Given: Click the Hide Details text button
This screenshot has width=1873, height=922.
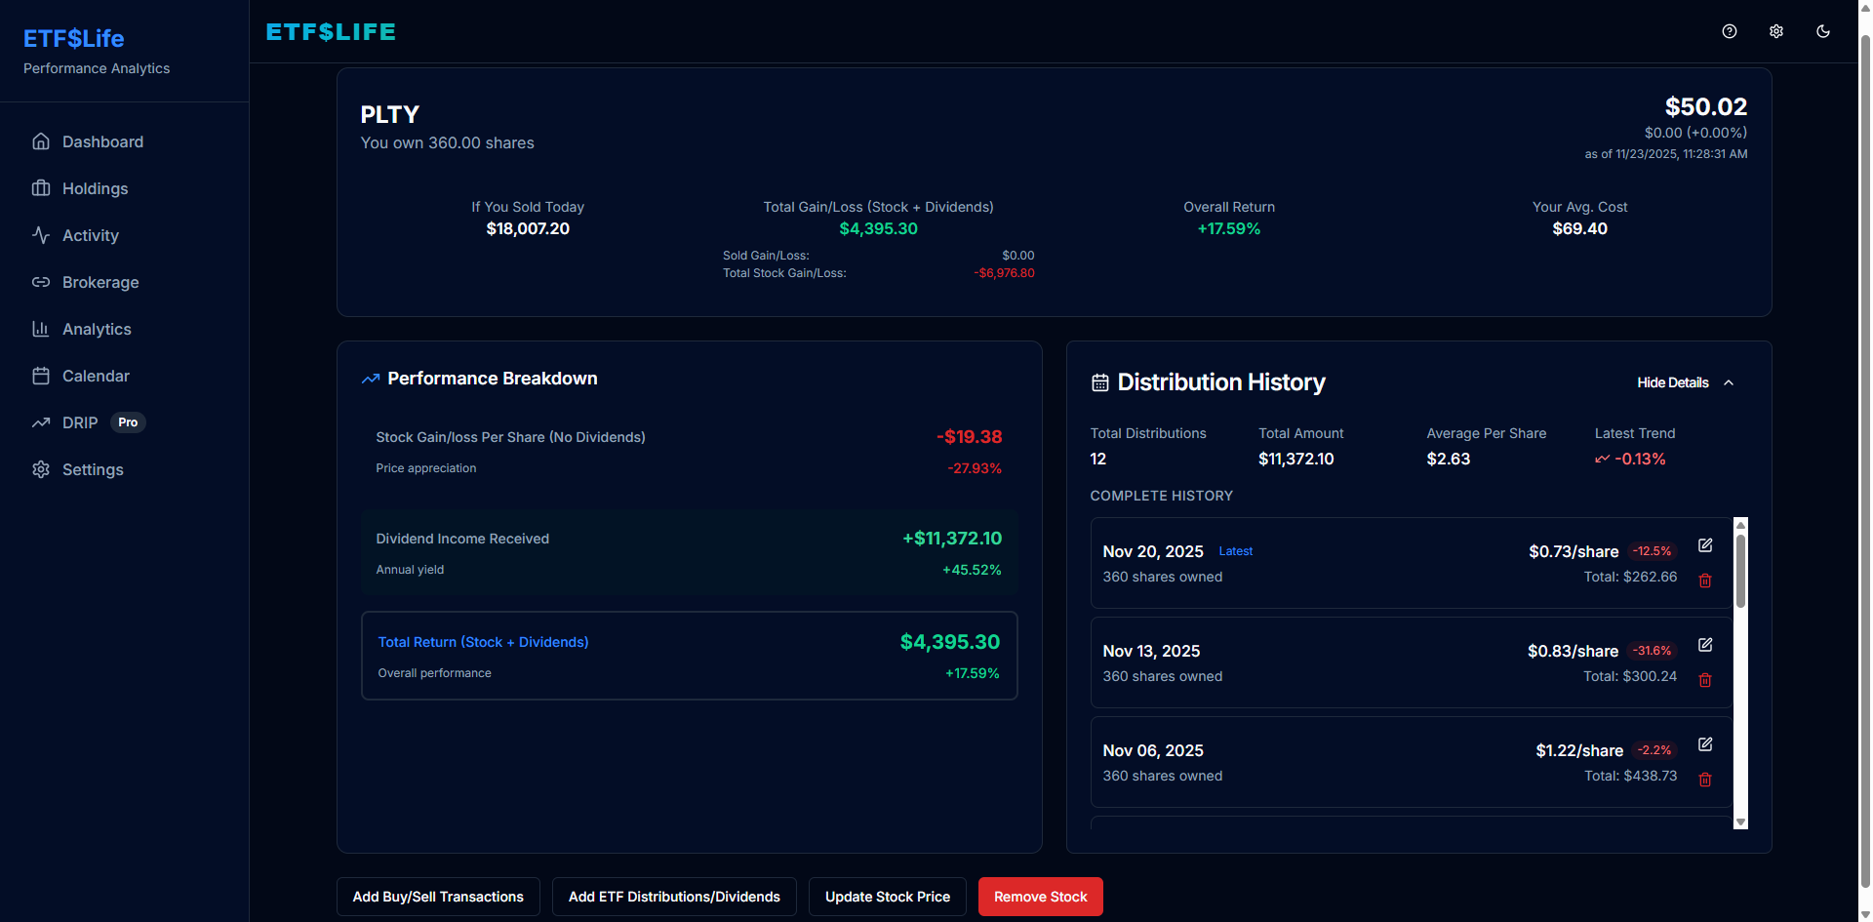Looking at the screenshot, I should pyautogui.click(x=1673, y=382).
